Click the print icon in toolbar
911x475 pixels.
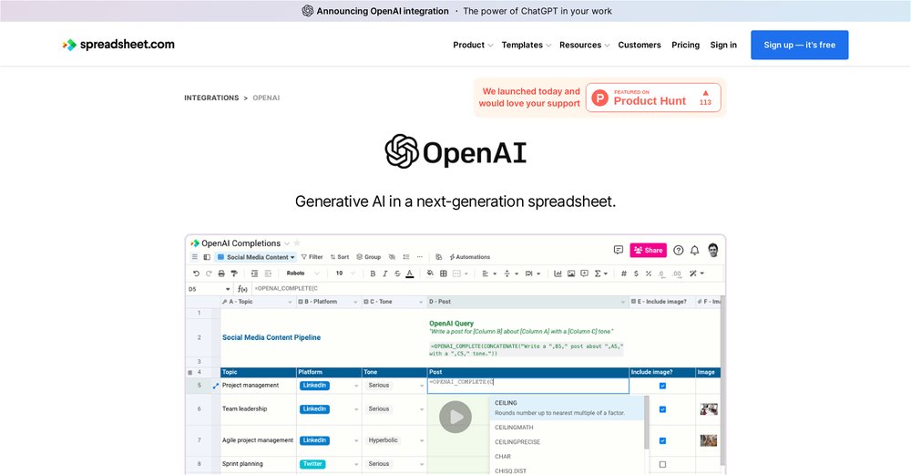221,274
